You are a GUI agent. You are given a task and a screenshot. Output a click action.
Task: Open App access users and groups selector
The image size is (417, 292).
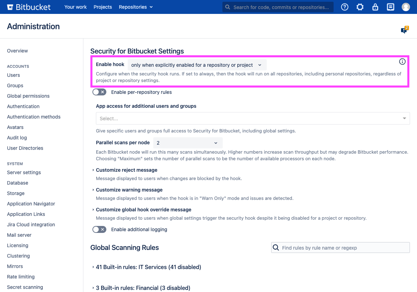coord(253,119)
